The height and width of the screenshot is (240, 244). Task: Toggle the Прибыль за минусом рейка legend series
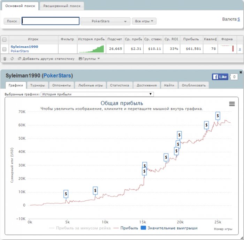[80, 228]
